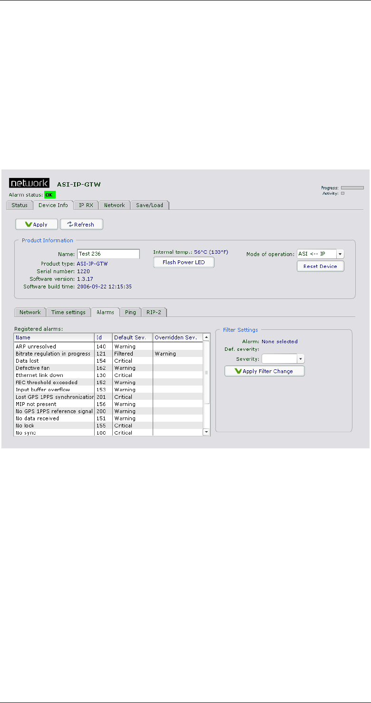
Task: Select the Input buffer overflow alarm
Action: click(108, 389)
